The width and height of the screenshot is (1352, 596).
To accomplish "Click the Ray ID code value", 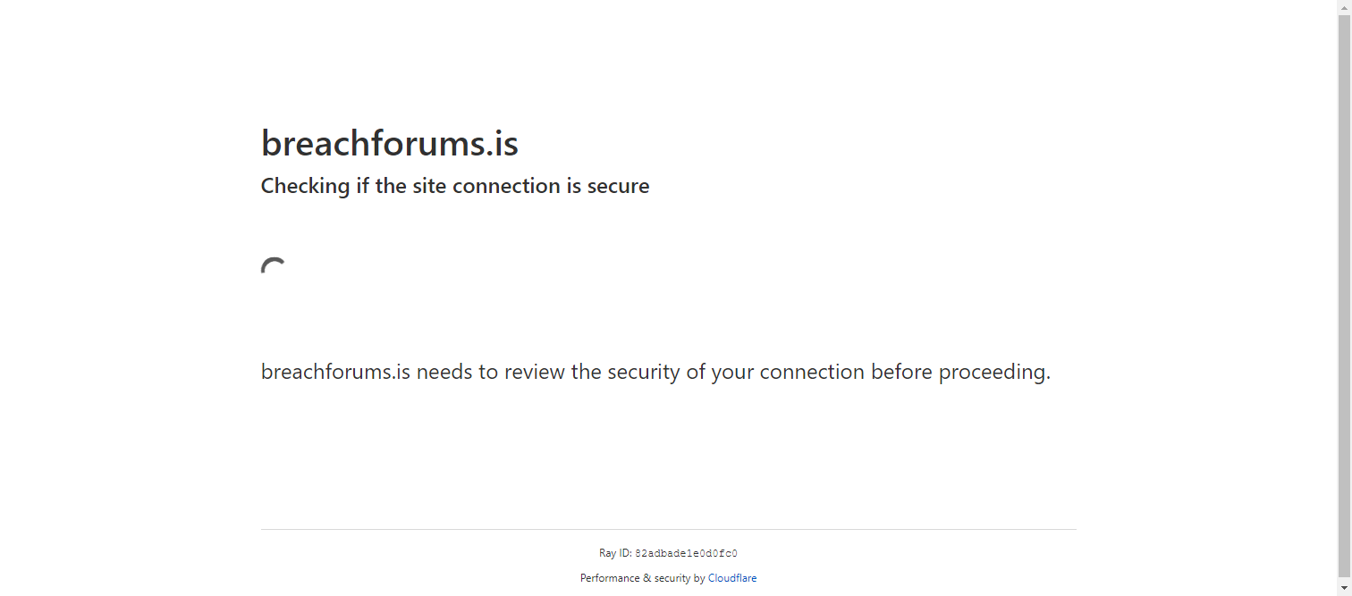I will tap(686, 554).
